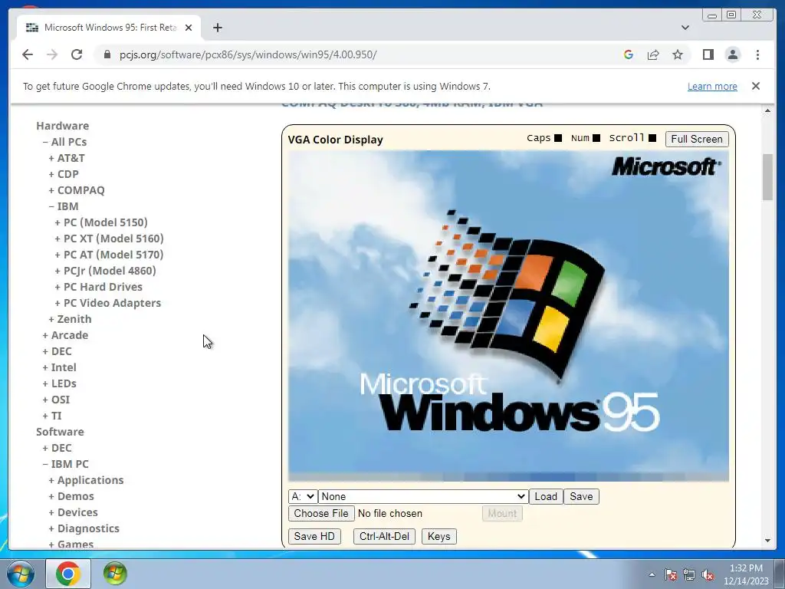785x589 pixels.
Task: Click Chrome icon in taskbar
Action: pos(68,574)
